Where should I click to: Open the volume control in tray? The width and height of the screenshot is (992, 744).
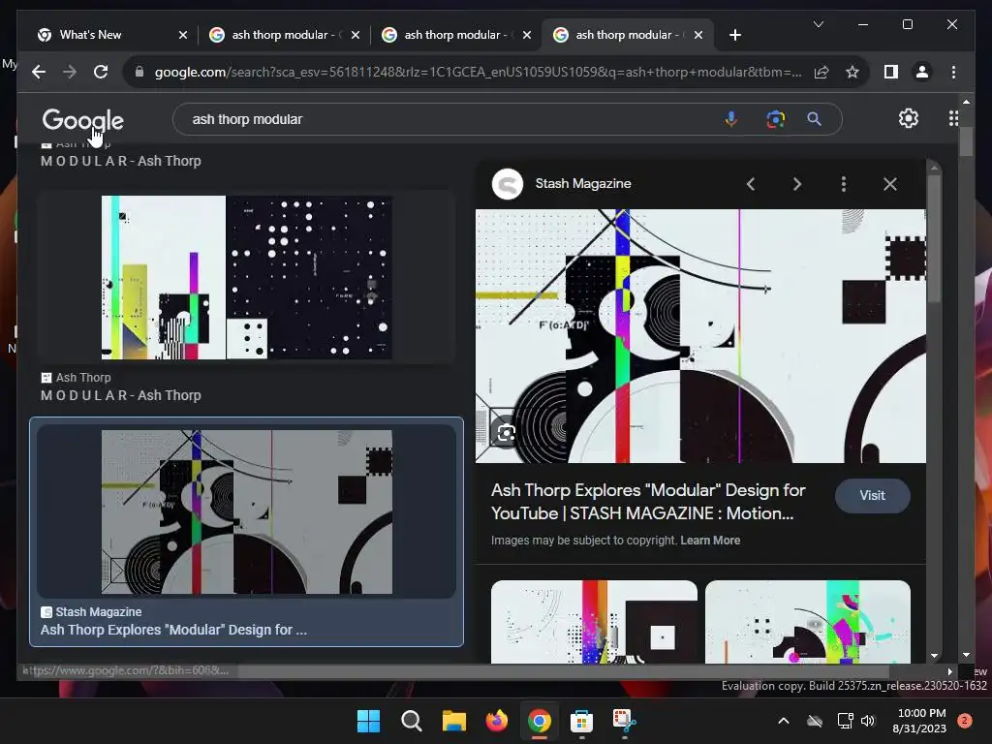point(868,721)
